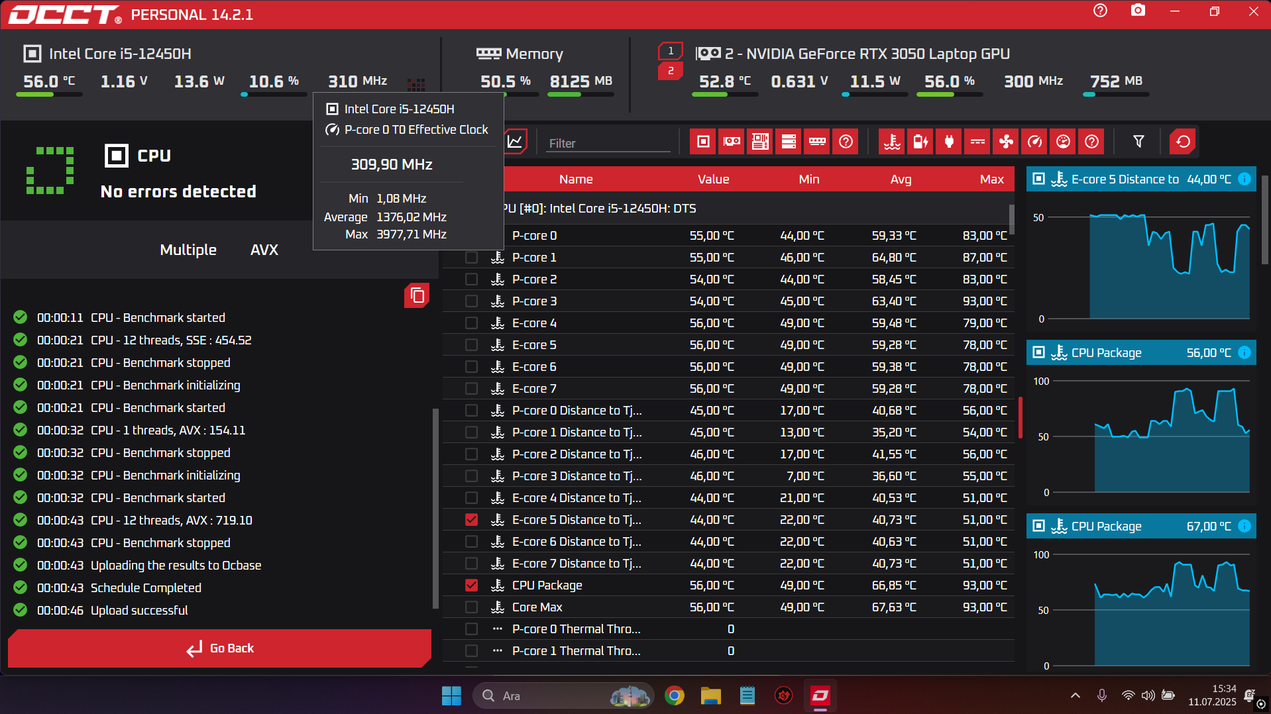
Task: Click the Go Back button
Action: pyautogui.click(x=219, y=648)
